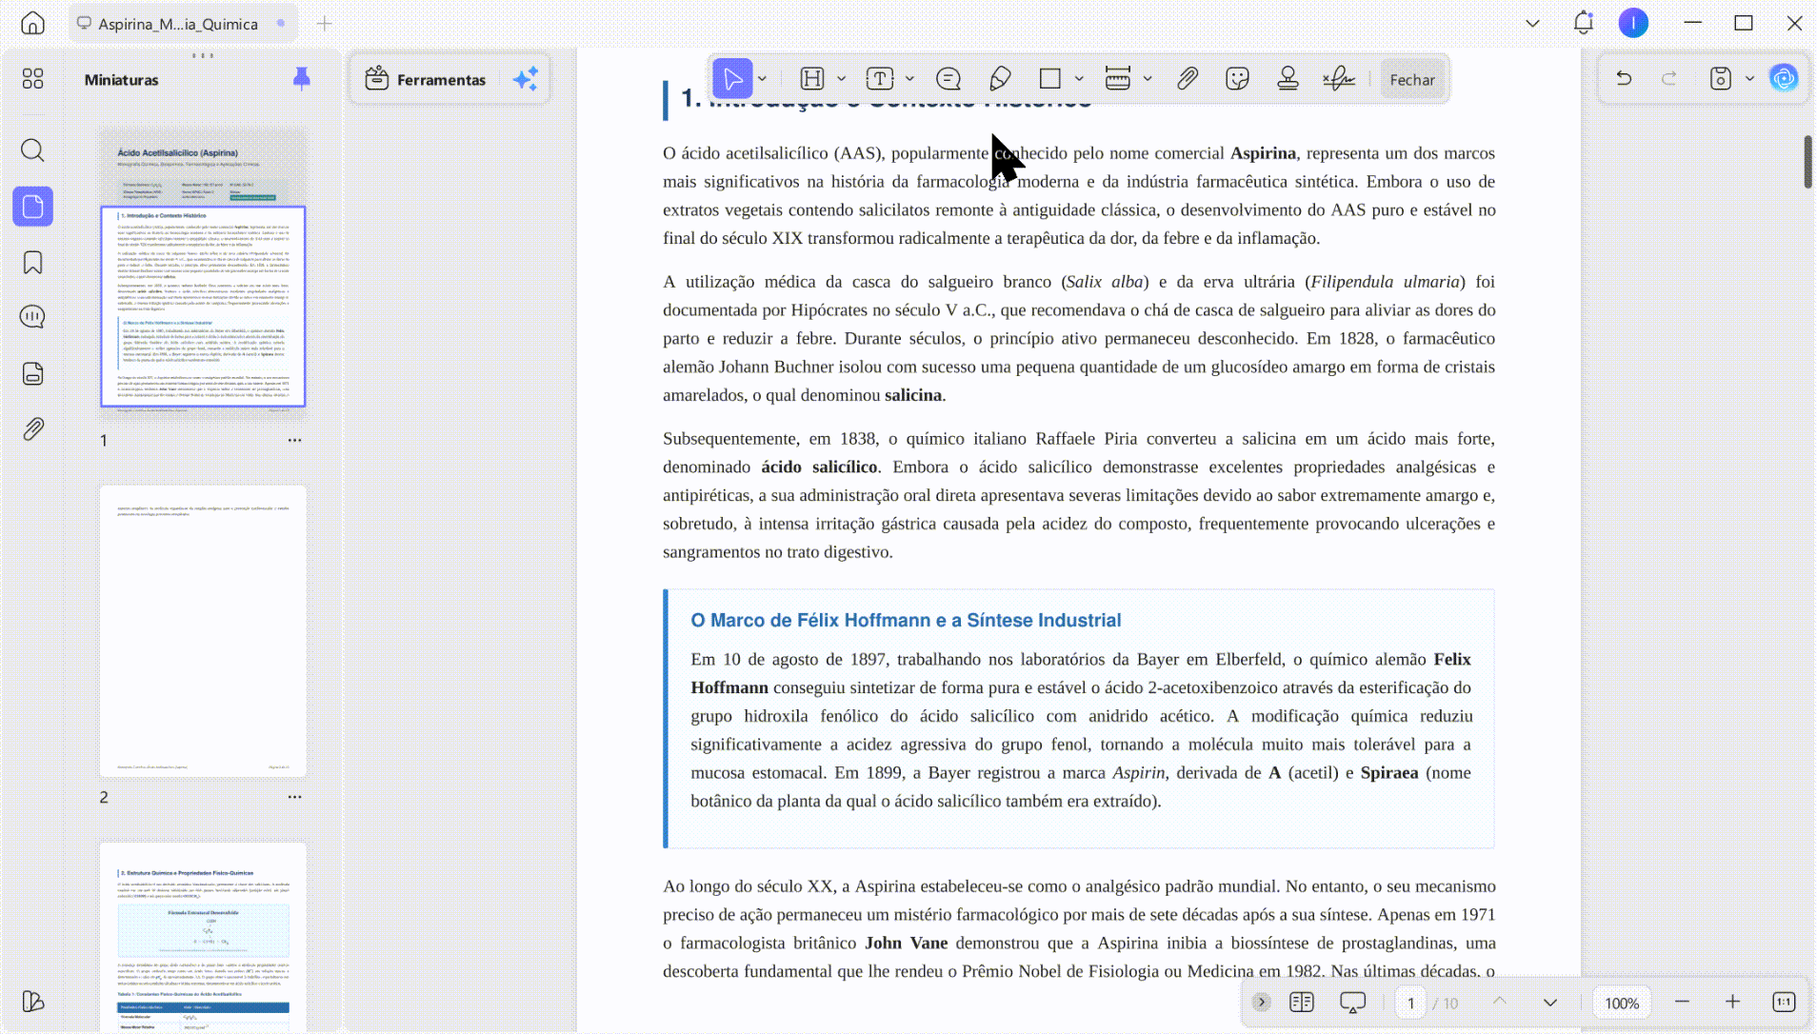Redo the last action
Screen dimensions: 1817x1034
(1668, 79)
